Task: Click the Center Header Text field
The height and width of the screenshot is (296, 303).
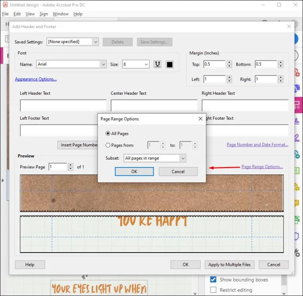Action: point(154,105)
